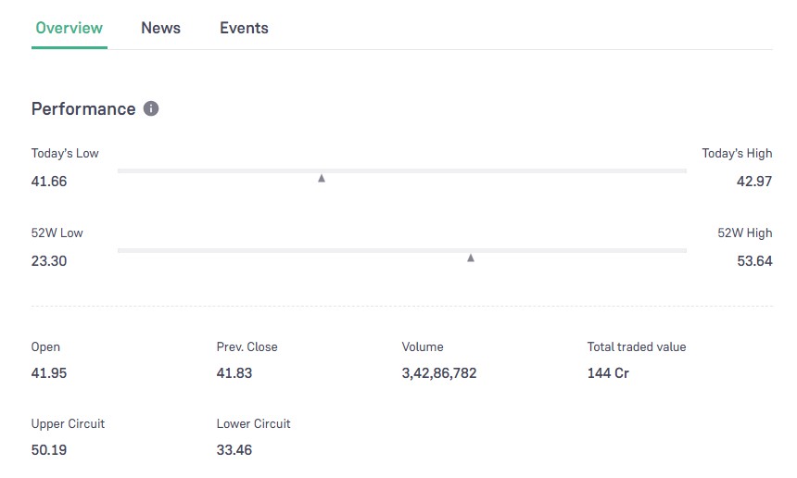Click the Open price 41.95
This screenshot has height=478, width=797.
(49, 373)
